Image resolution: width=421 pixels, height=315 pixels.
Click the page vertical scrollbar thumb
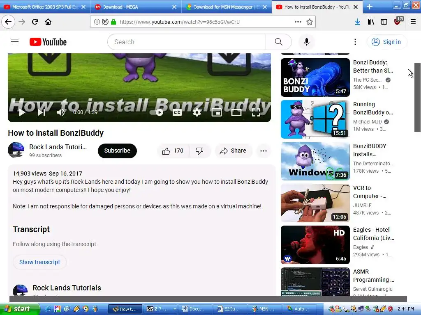point(417,97)
